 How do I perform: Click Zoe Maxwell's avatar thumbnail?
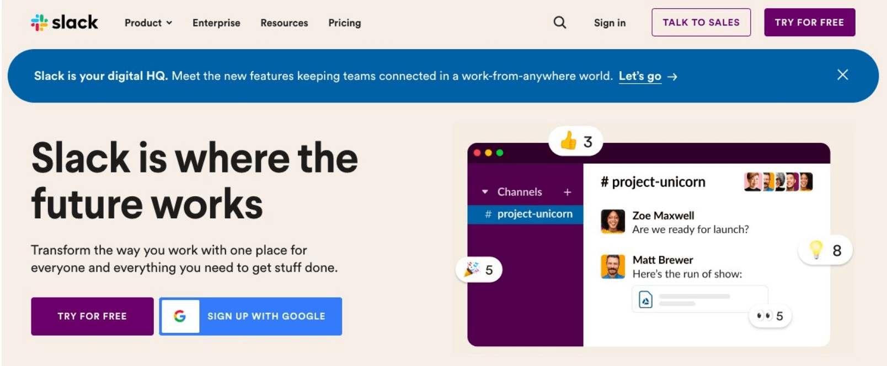pyautogui.click(x=613, y=222)
